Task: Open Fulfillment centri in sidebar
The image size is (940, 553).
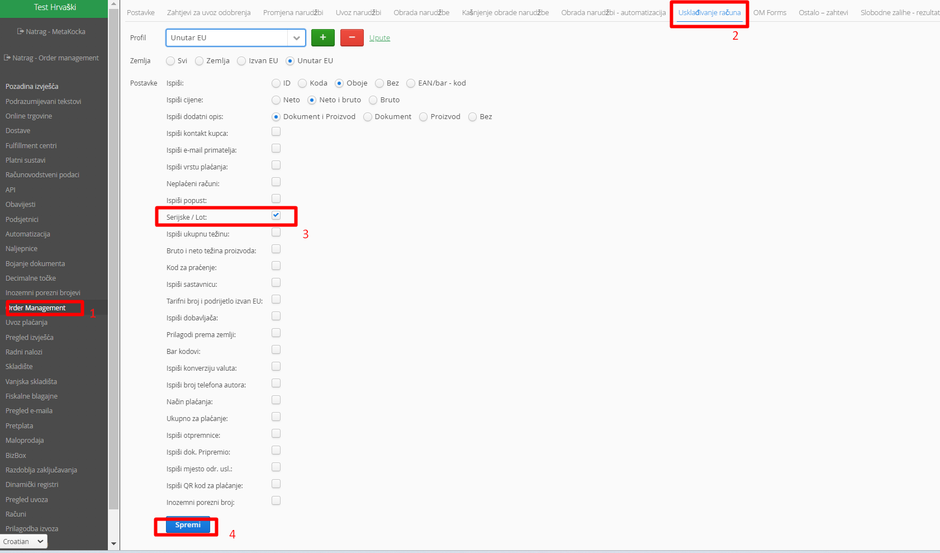Action: click(31, 146)
